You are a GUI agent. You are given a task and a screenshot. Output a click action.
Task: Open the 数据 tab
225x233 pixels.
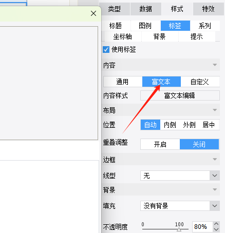(145, 9)
